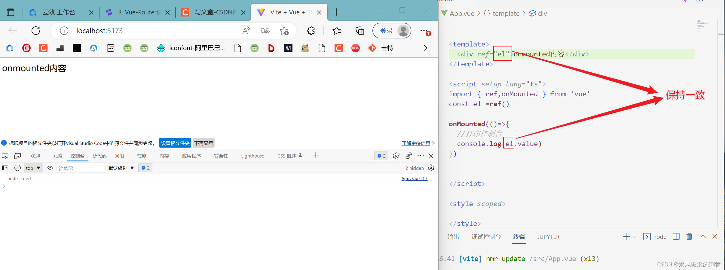Open the M bookmark icon

click(x=288, y=48)
